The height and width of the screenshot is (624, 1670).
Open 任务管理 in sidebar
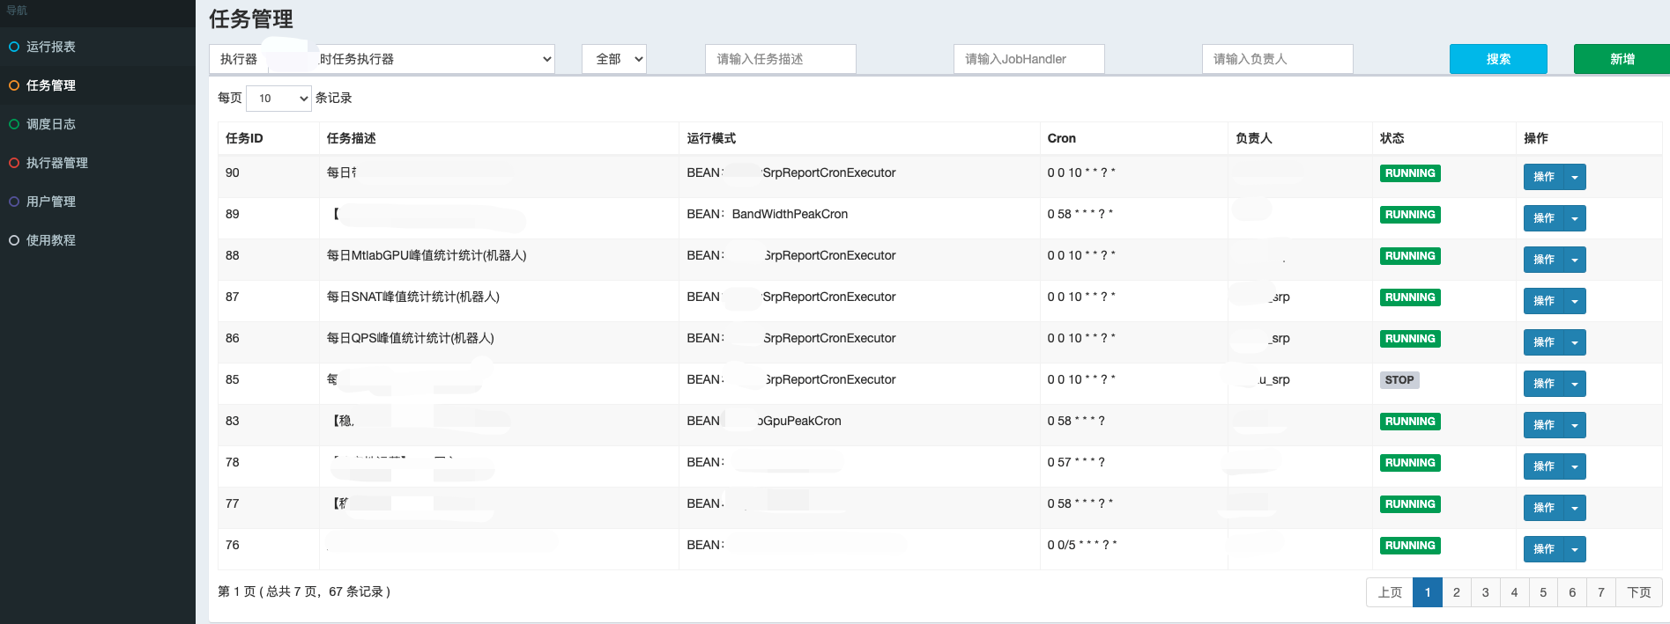[51, 85]
